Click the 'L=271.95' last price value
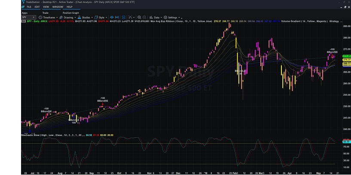This screenshot has width=351, height=175. tap(54, 21)
